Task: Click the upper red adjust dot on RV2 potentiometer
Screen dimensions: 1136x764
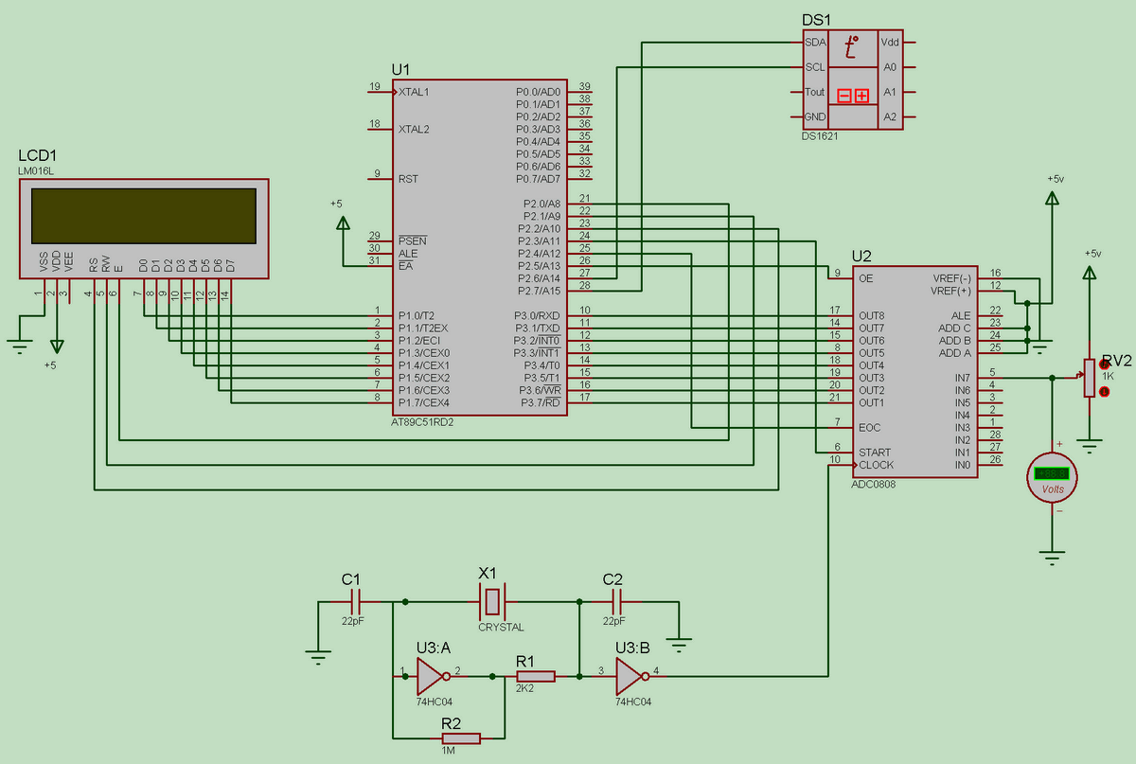Action: [x=1104, y=364]
